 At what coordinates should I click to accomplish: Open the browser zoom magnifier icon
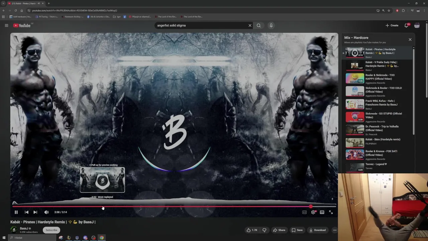pos(384,10)
